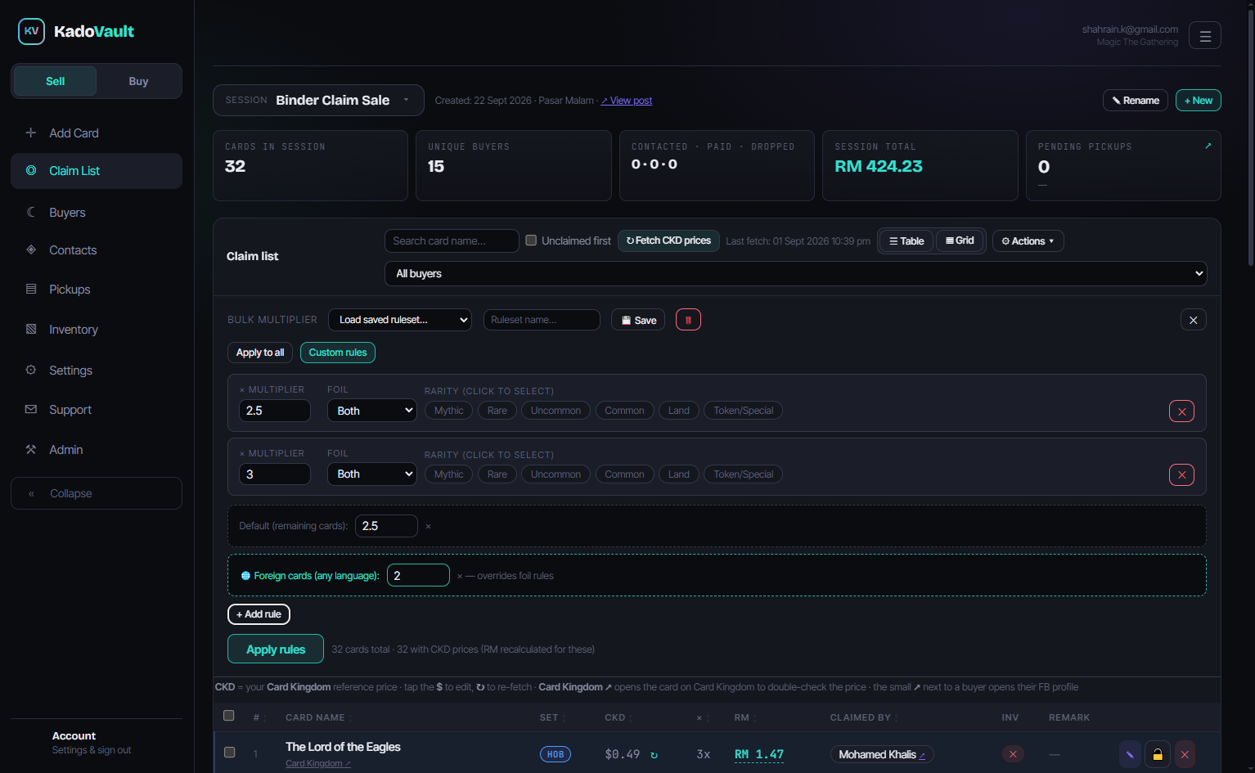Switch to Table view
The image size is (1255, 773).
pos(906,240)
